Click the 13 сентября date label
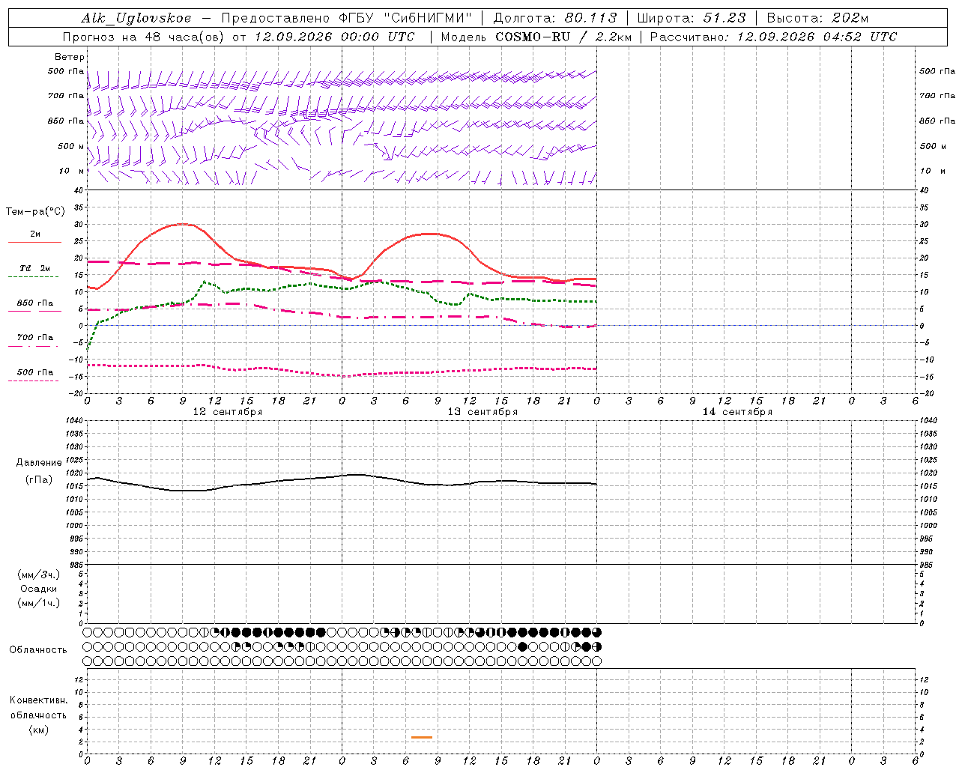Screen dimensions: 959x767 (x=482, y=412)
